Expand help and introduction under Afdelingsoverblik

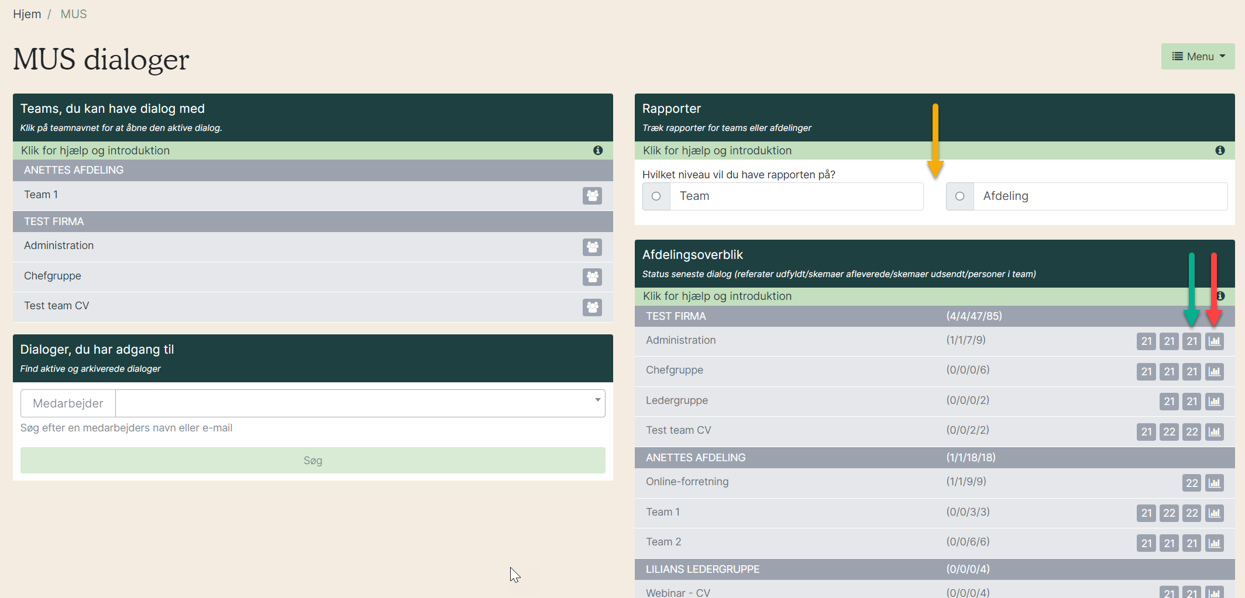(x=717, y=296)
